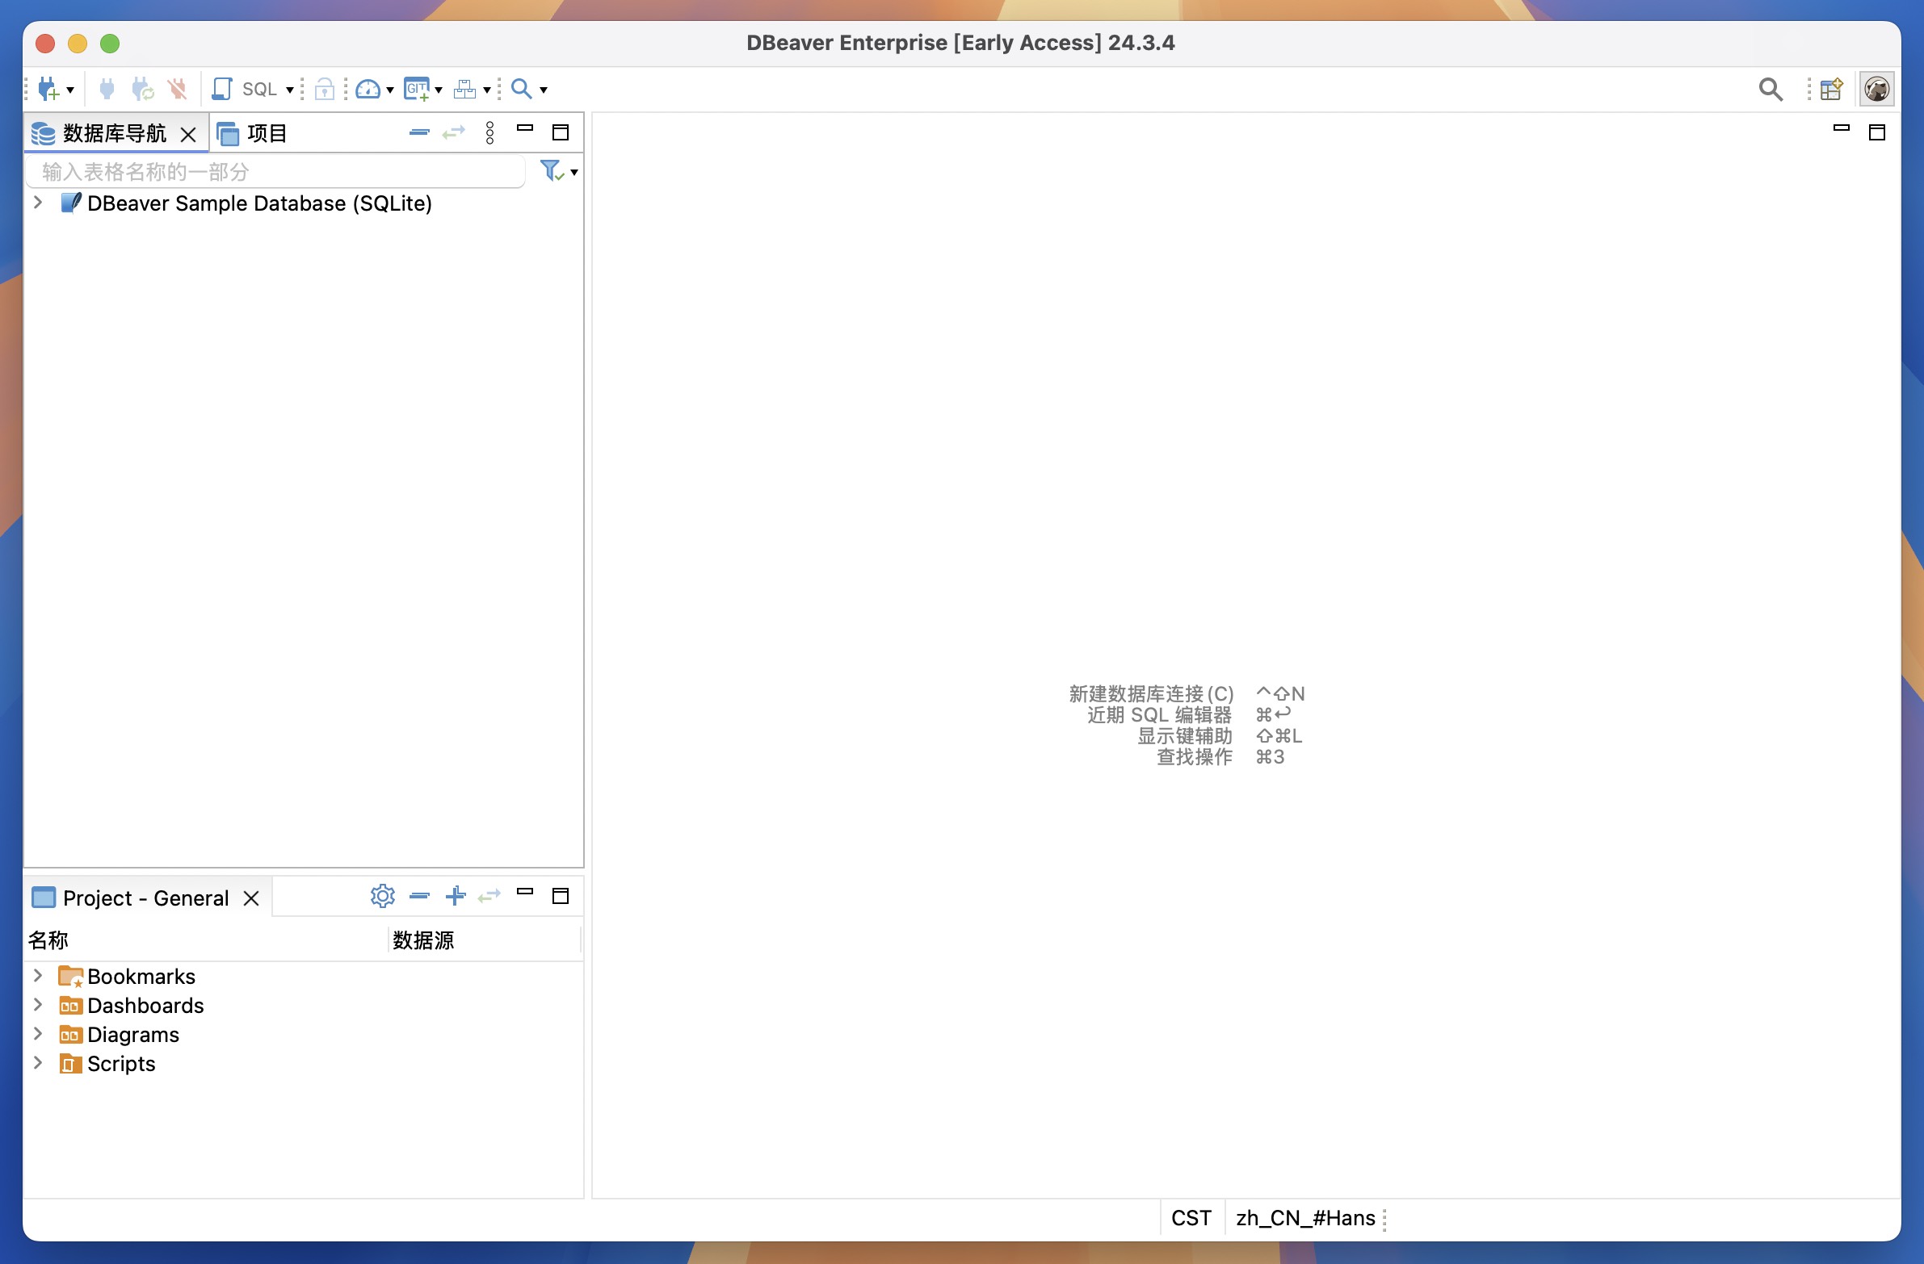Click the 显示键辅助 hint text
This screenshot has width=1924, height=1264.
click(1184, 736)
